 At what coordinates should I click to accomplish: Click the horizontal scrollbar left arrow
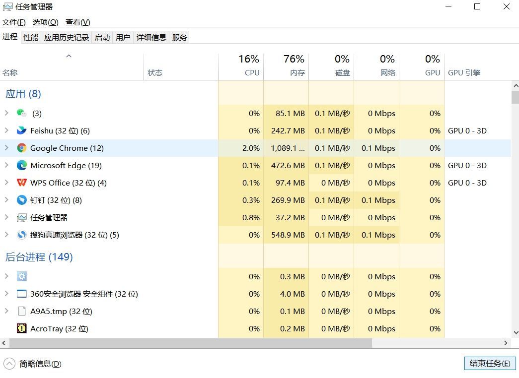(x=3, y=343)
